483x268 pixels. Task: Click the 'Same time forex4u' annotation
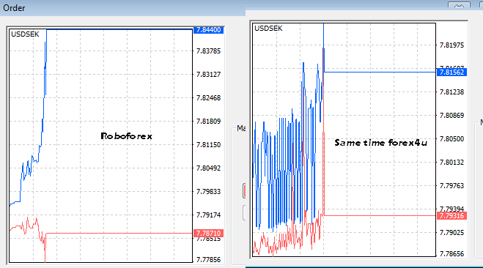coord(380,143)
